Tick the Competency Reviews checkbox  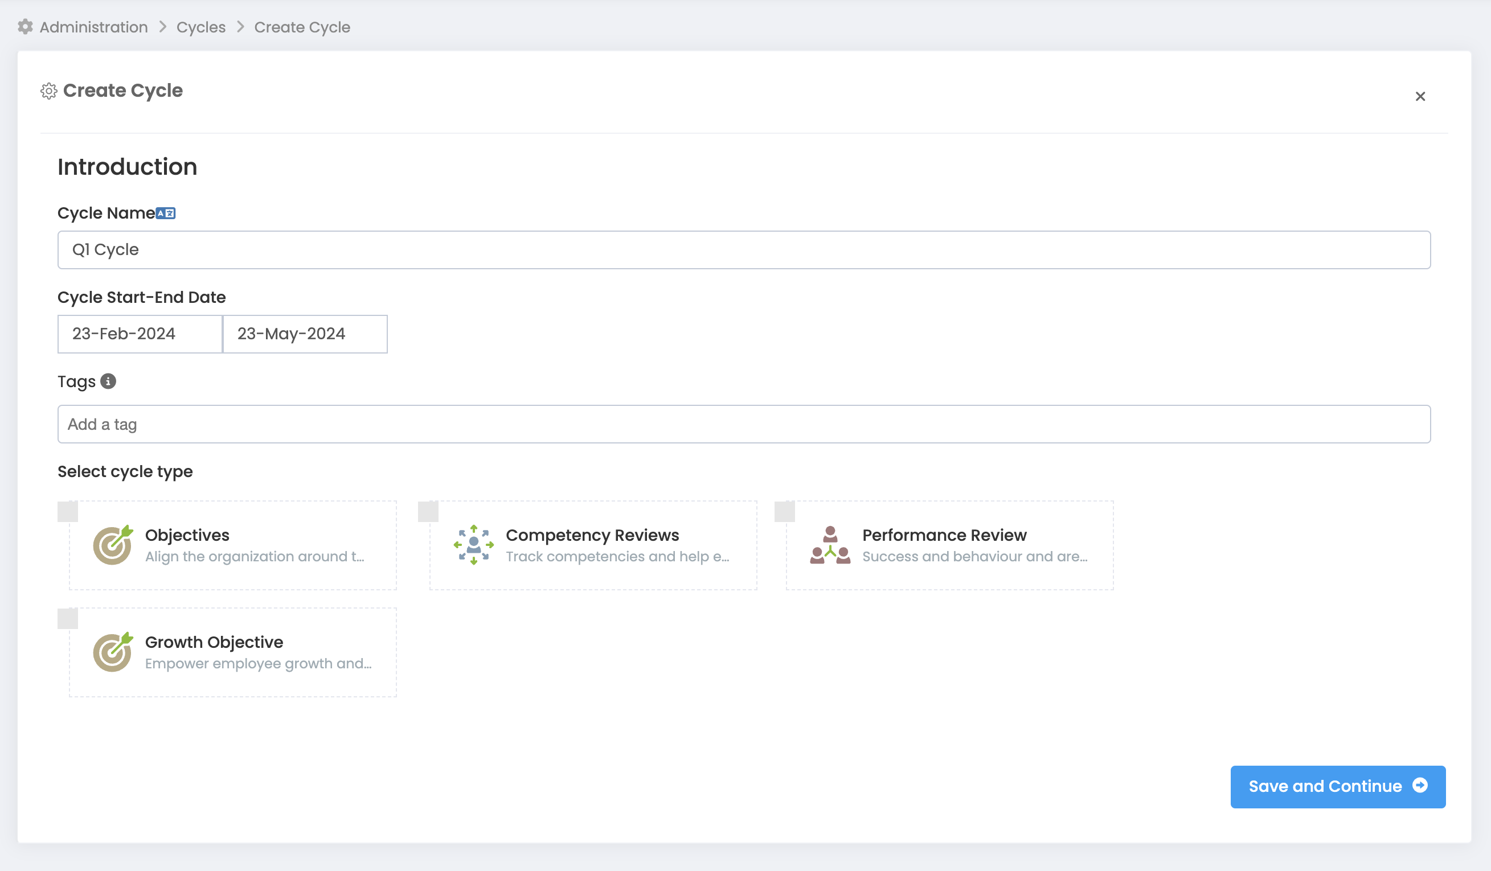(x=428, y=511)
